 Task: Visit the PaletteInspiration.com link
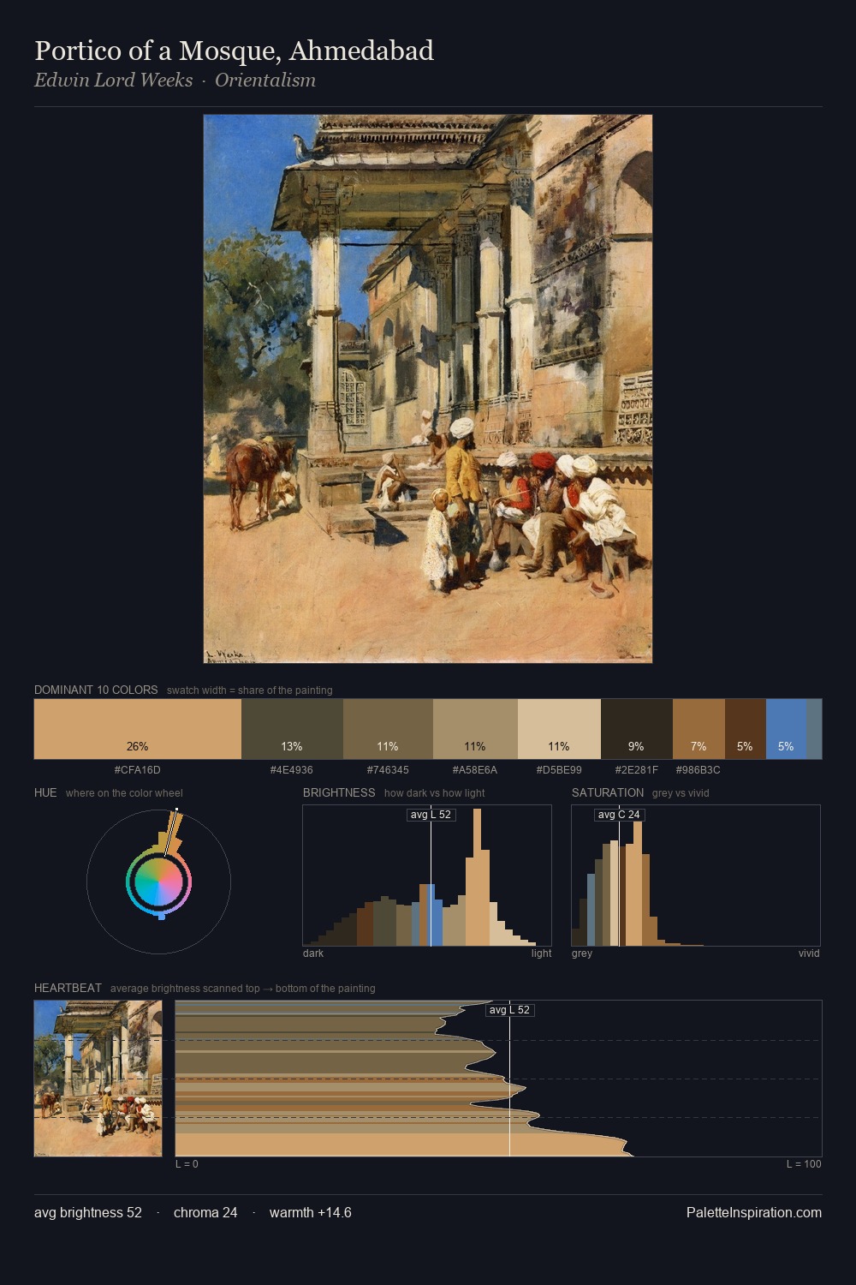[754, 1212]
